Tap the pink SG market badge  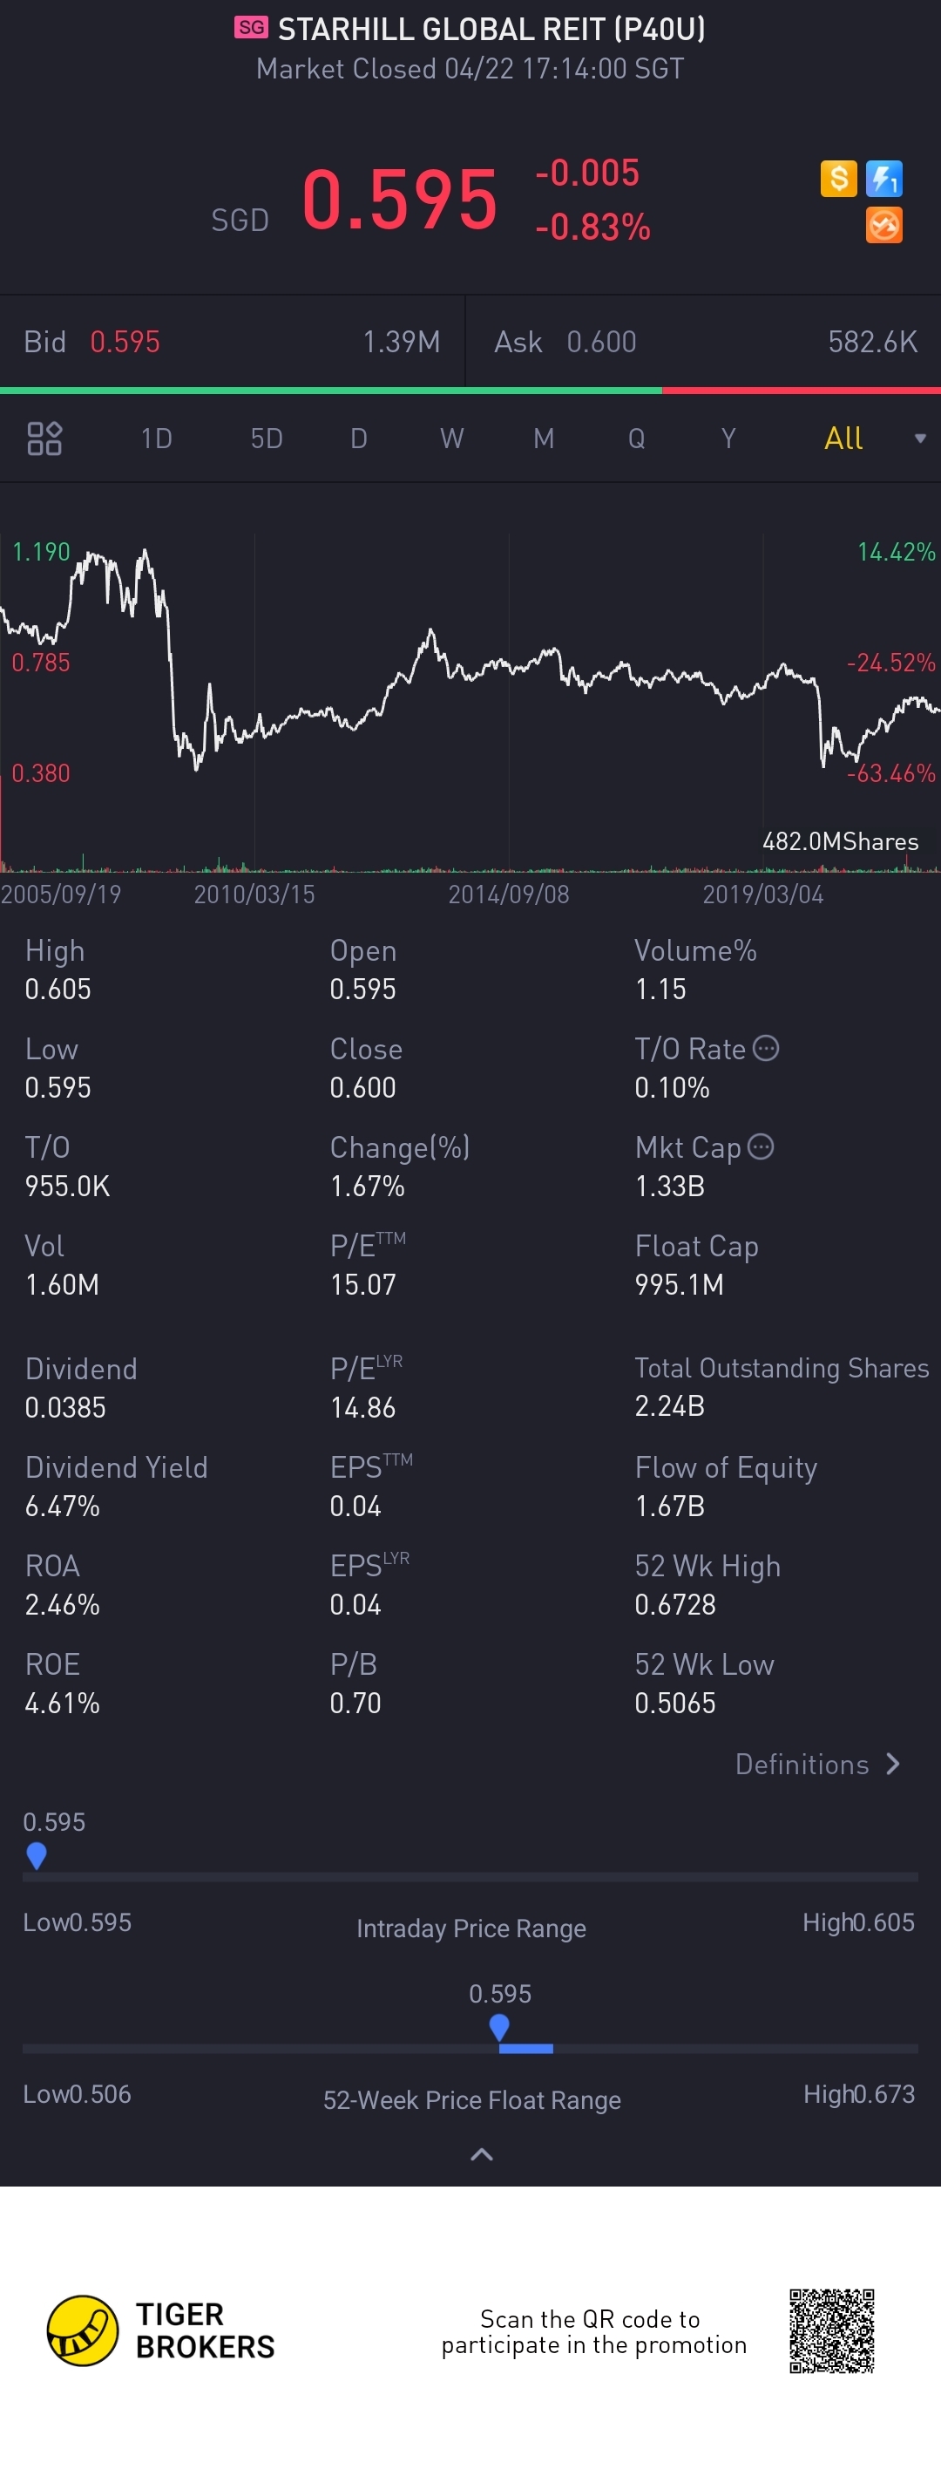252,28
